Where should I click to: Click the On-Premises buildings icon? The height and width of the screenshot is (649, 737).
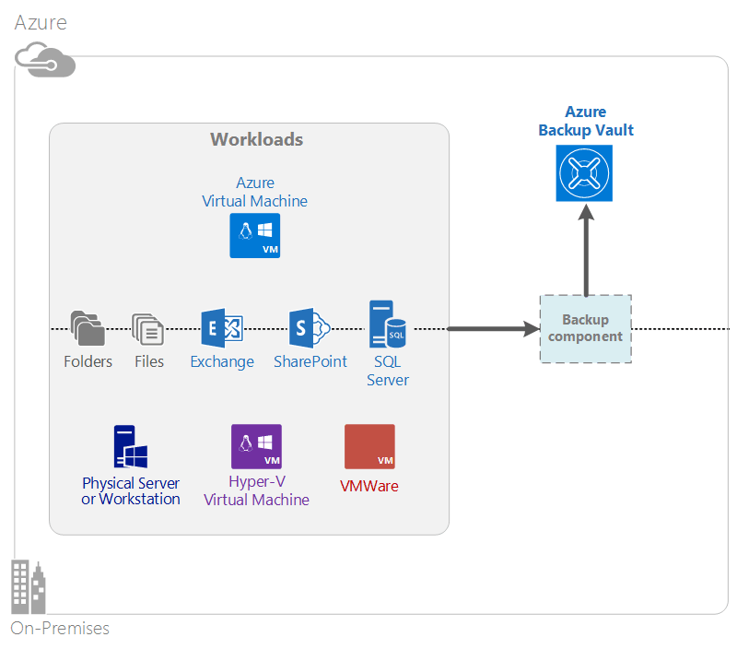tap(29, 587)
